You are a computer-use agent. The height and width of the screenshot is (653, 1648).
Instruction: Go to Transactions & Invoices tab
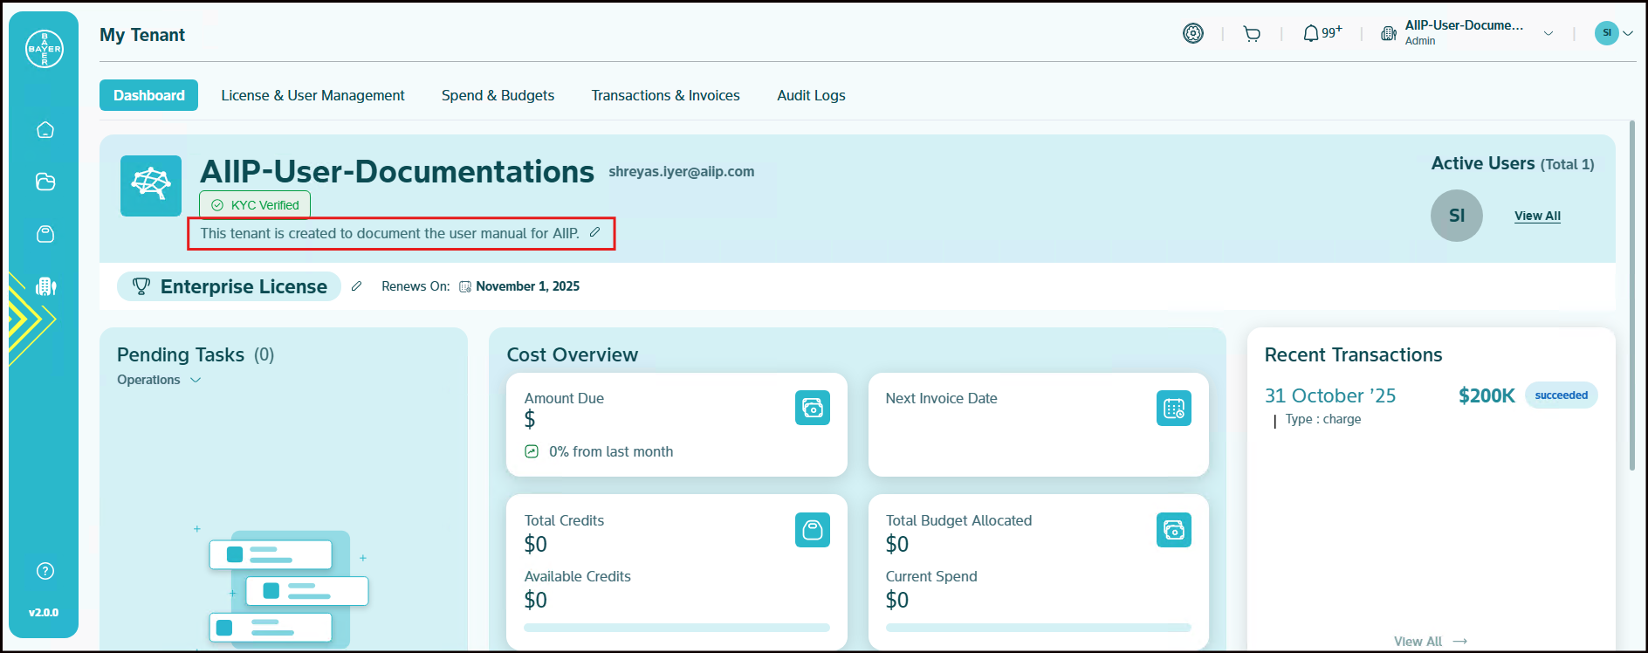click(665, 95)
